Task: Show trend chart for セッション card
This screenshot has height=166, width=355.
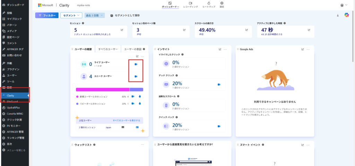Action: tap(122, 30)
